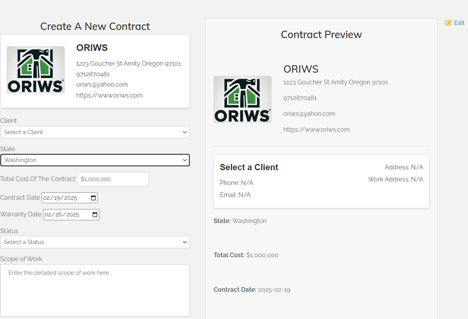Open the Select a Client dropdown
Viewport: 468px width, 319px height.
[95, 132]
